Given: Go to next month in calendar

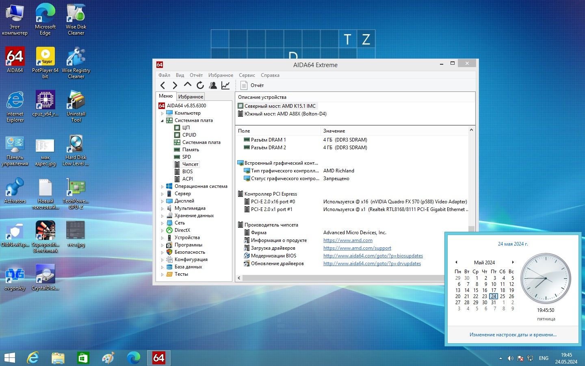Looking at the screenshot, I should tap(513, 262).
